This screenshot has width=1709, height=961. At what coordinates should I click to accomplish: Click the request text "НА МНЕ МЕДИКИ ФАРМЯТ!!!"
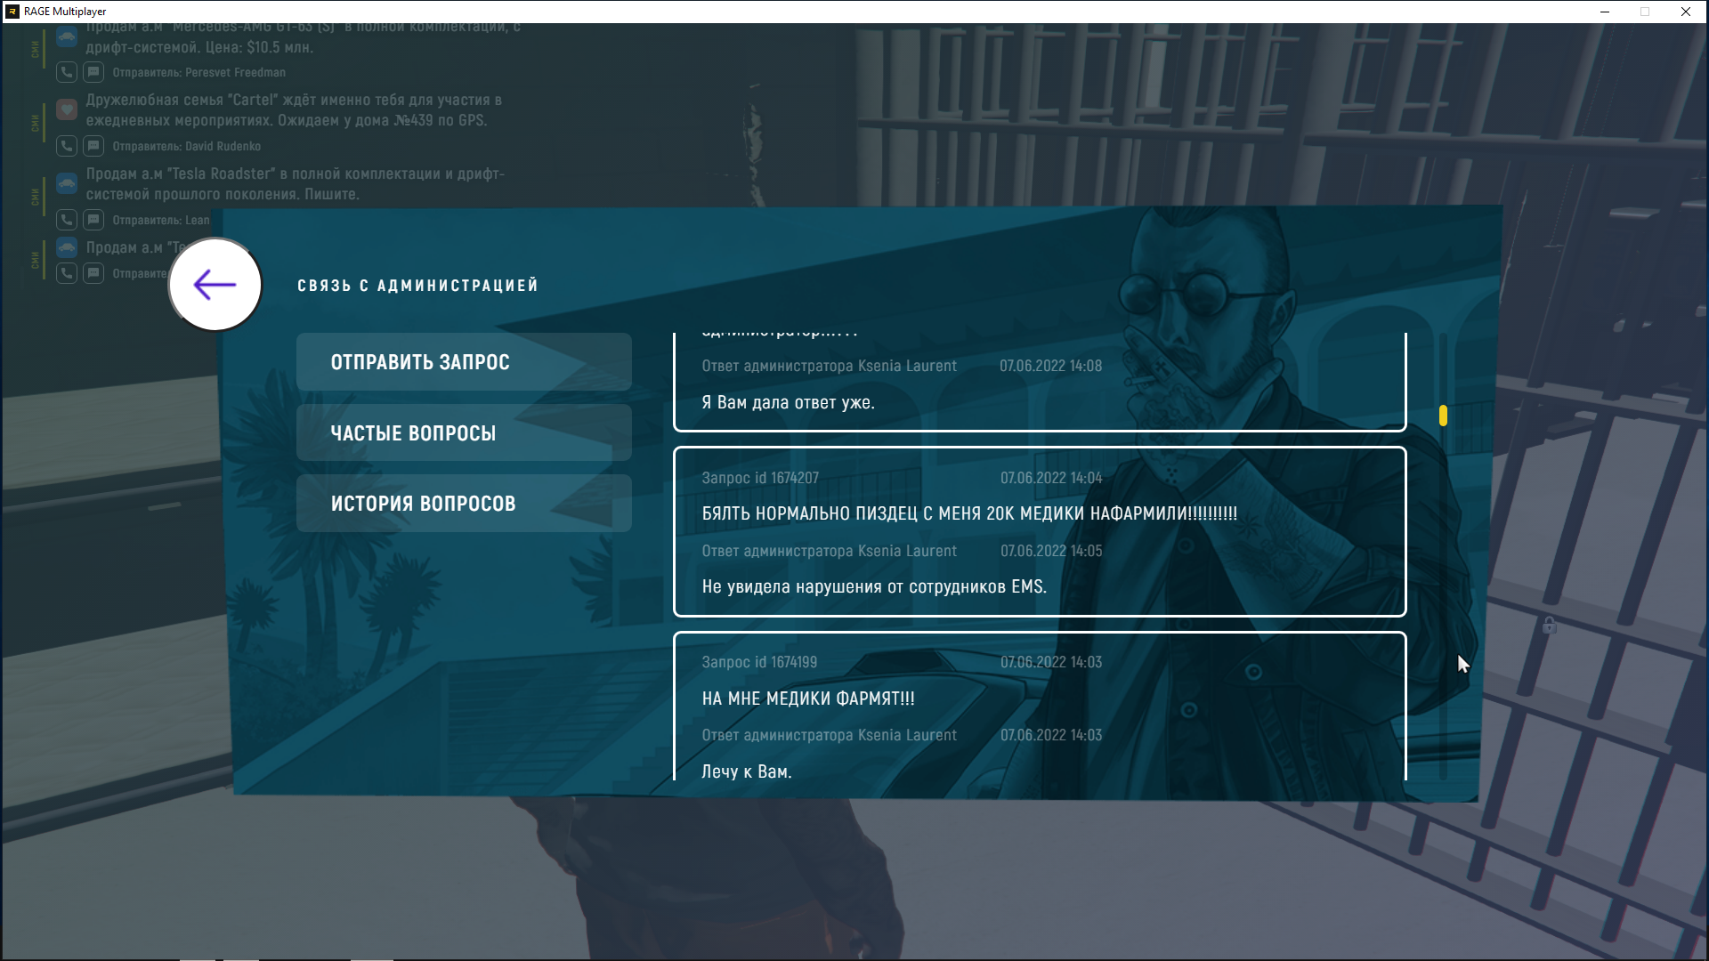click(x=808, y=699)
